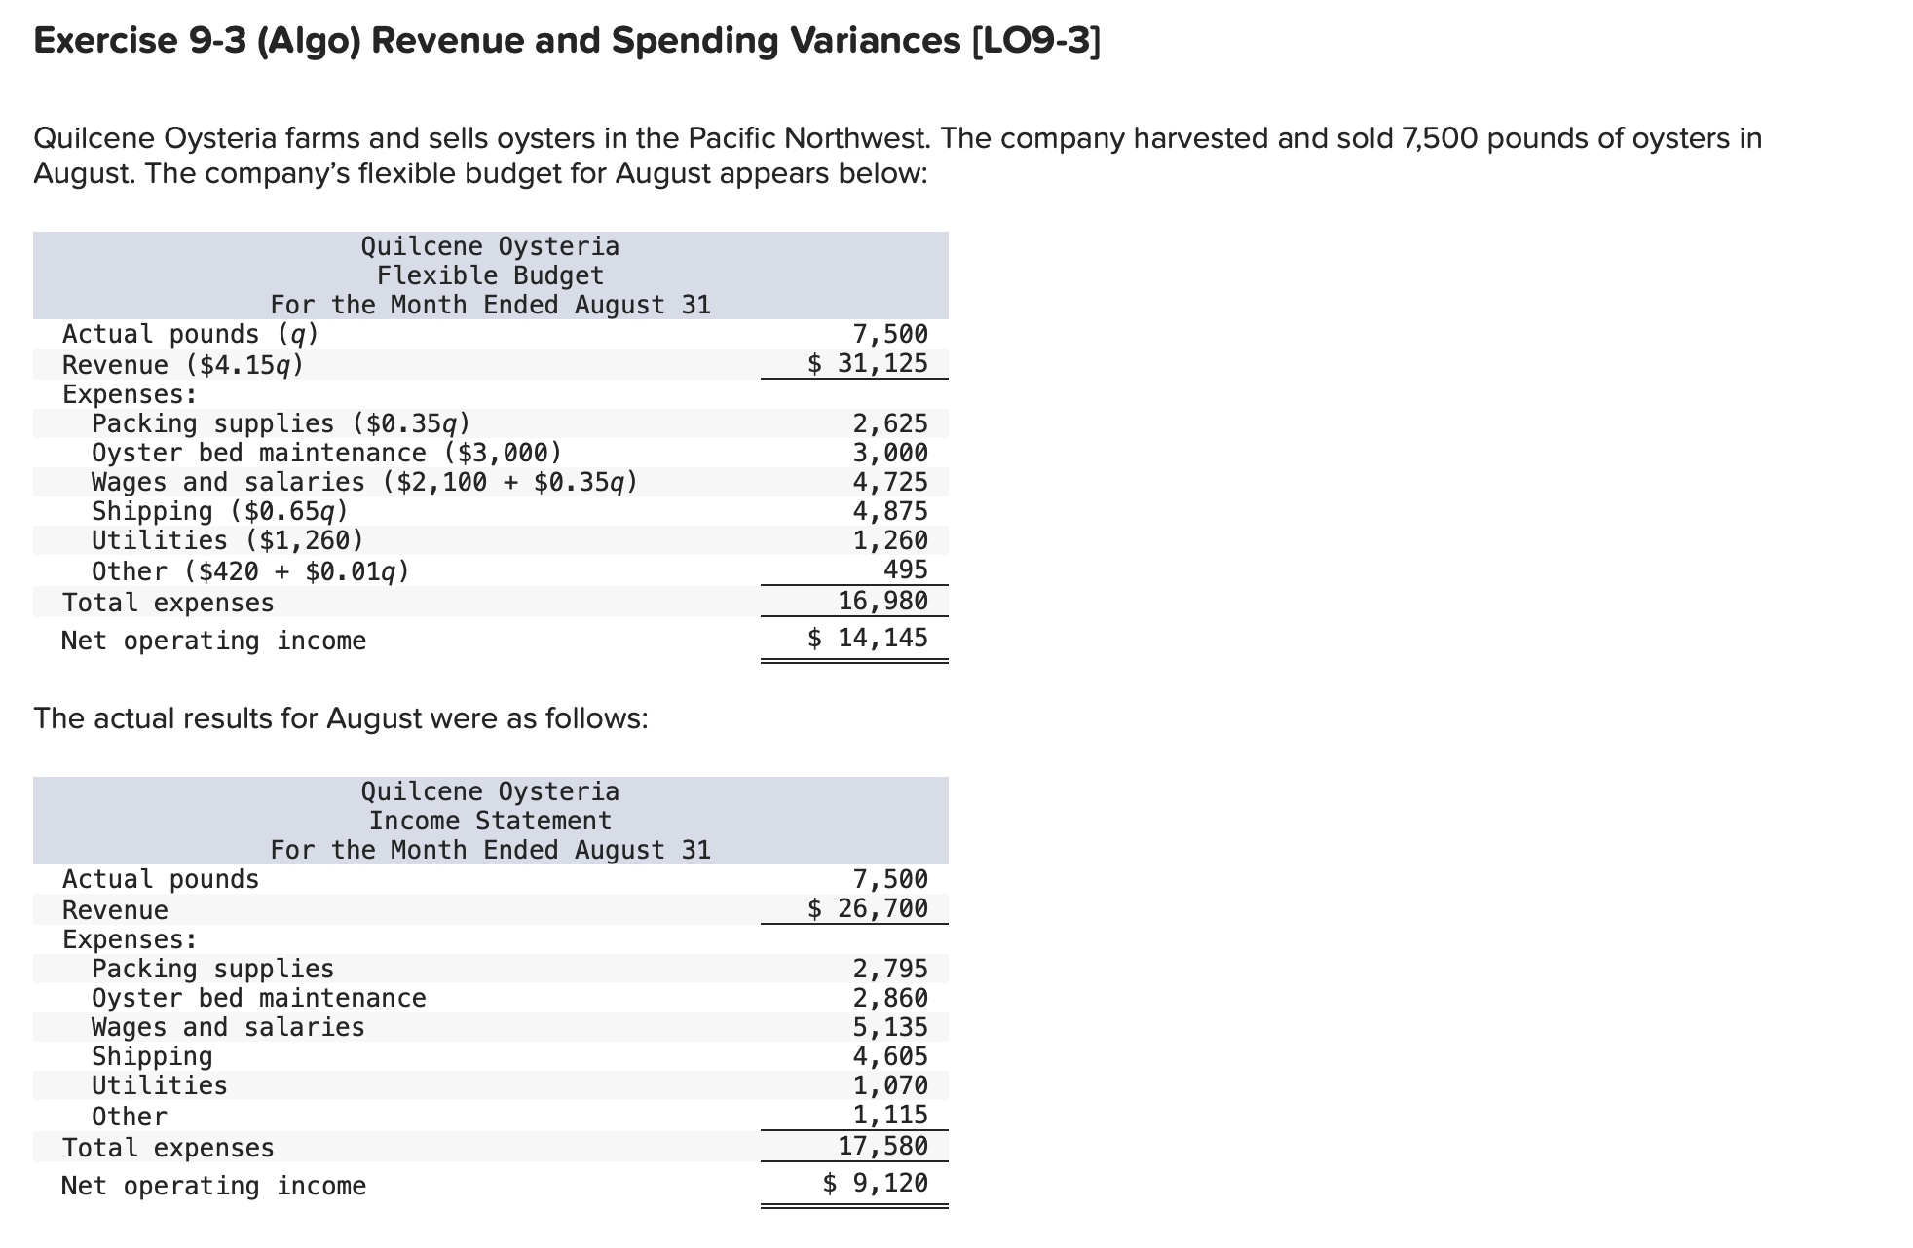The width and height of the screenshot is (1913, 1248).
Task: Select Revenue value $26,700 in actuals
Action: [867, 910]
